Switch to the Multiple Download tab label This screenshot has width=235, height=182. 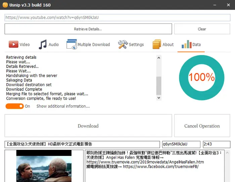(x=94, y=45)
